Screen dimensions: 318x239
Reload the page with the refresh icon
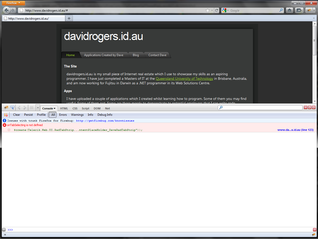pyautogui.click(x=216, y=10)
